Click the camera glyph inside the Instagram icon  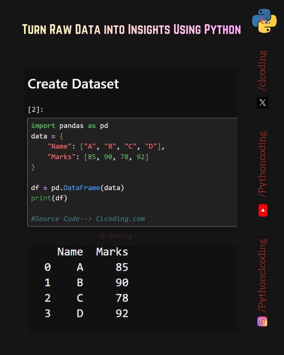click(x=262, y=321)
